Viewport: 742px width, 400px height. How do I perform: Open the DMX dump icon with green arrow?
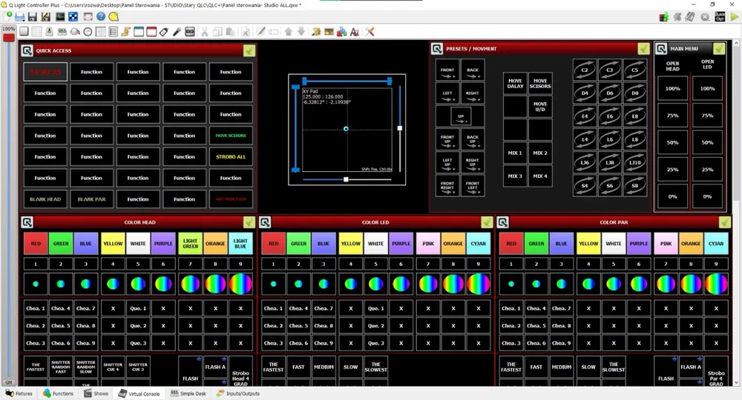pos(663,16)
